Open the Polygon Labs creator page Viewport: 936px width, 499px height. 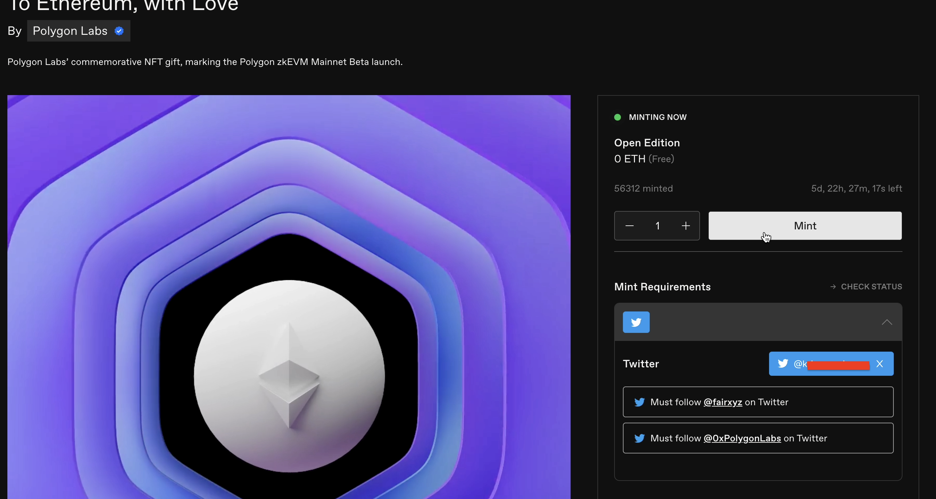tap(70, 31)
